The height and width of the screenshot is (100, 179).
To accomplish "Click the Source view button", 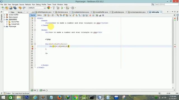I will click(33, 15).
